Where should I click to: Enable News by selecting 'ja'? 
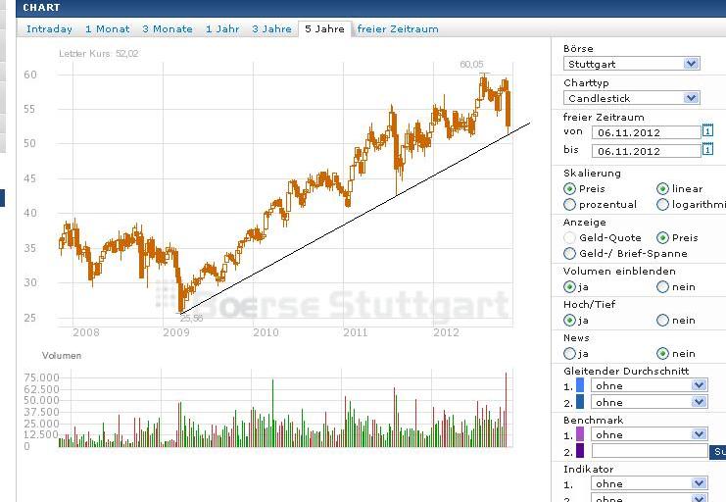click(x=570, y=354)
